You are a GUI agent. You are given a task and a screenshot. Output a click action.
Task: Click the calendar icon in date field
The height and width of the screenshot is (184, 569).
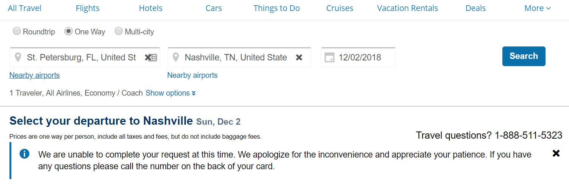tap(330, 58)
